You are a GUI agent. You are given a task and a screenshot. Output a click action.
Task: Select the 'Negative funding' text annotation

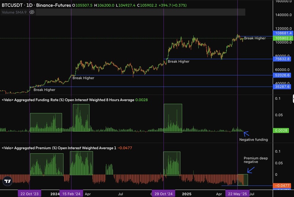tap(254, 139)
